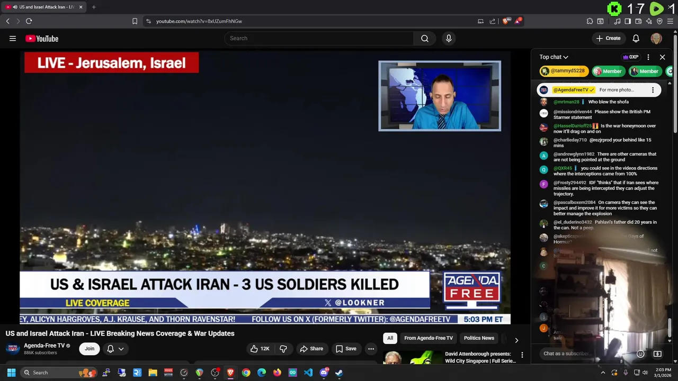
Task: Start voice search with the microphone
Action: pyautogui.click(x=449, y=38)
